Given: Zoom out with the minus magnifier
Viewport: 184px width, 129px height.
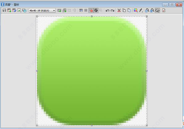Looking at the screenshot, I should pos(152,10).
